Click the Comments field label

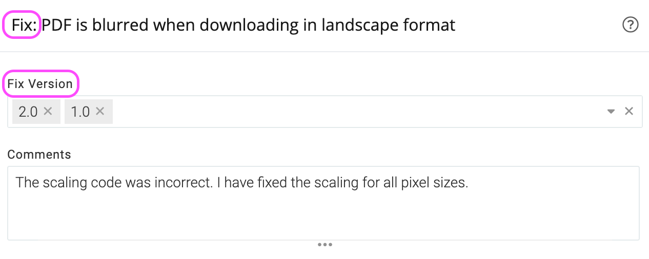(39, 155)
